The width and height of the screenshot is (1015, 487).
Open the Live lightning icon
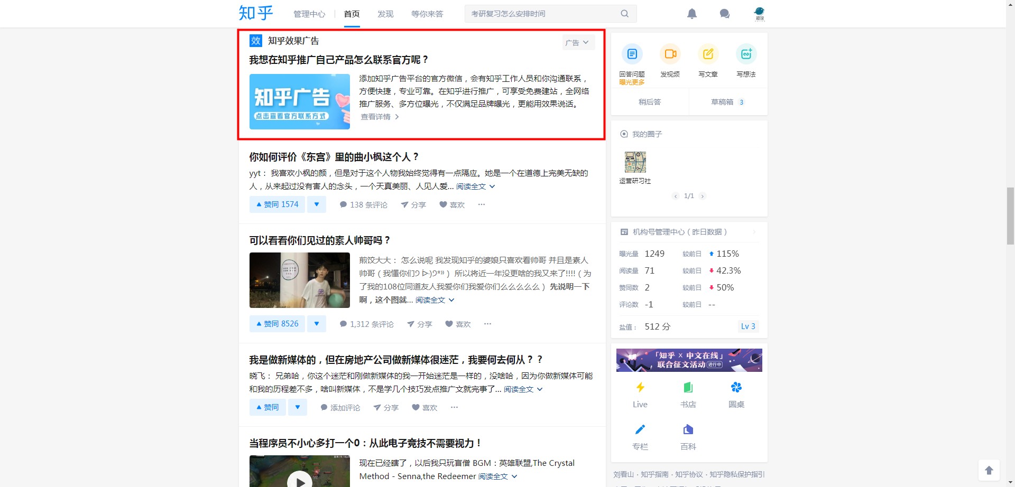tap(640, 388)
